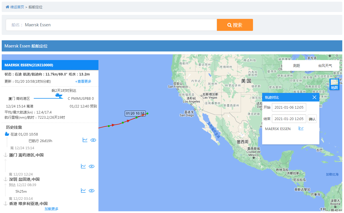The image size is (344, 213).
Task: Click the orange 搜索 search button
Action: (x=235, y=25)
